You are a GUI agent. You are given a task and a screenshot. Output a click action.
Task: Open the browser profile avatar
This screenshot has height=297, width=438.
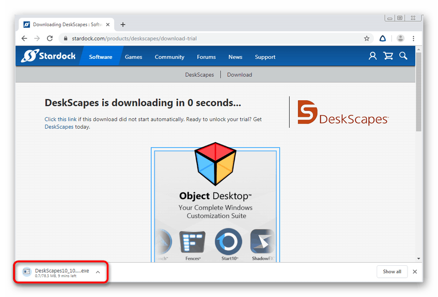[x=400, y=39]
